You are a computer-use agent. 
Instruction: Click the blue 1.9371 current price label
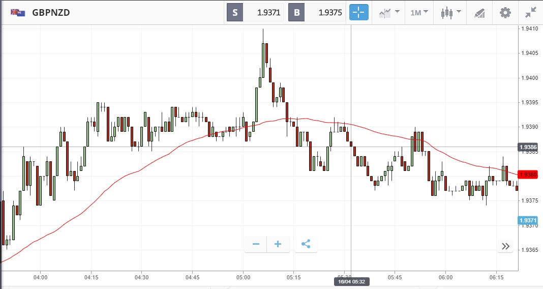click(528, 220)
